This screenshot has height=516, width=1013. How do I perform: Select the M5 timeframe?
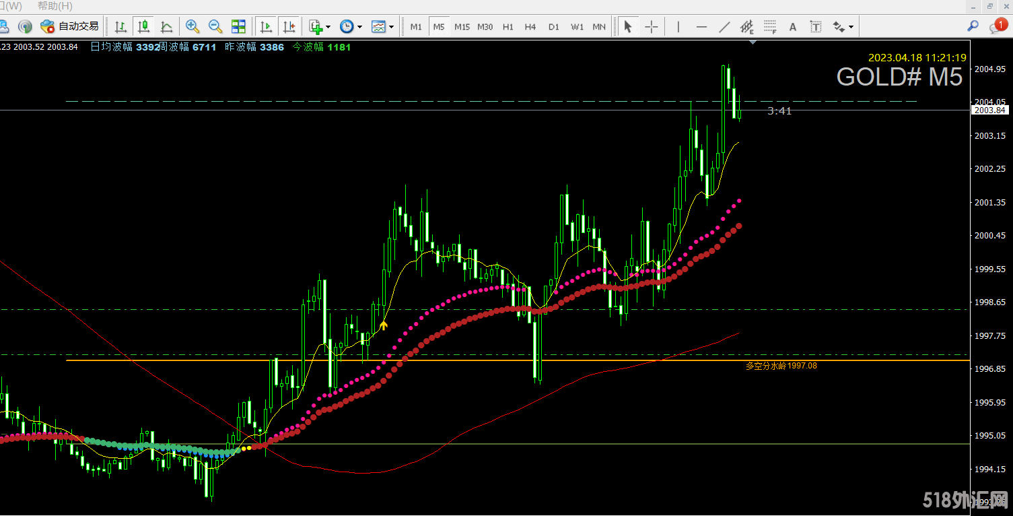tap(439, 27)
